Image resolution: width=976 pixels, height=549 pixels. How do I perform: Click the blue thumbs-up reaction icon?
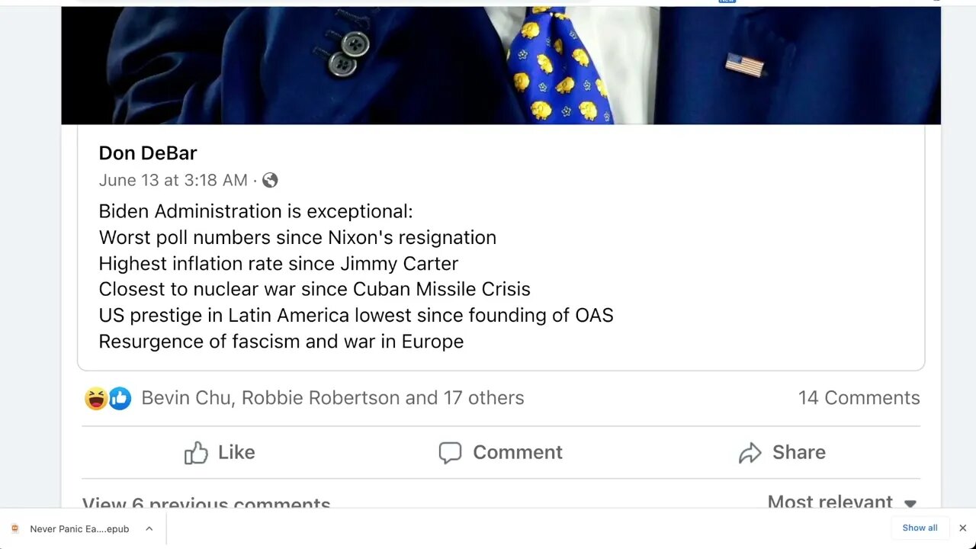point(120,398)
